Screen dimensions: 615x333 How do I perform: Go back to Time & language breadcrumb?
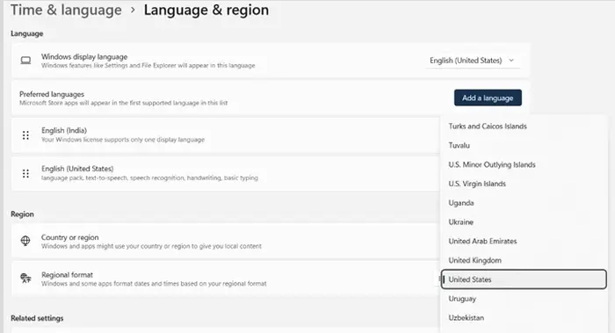click(66, 10)
